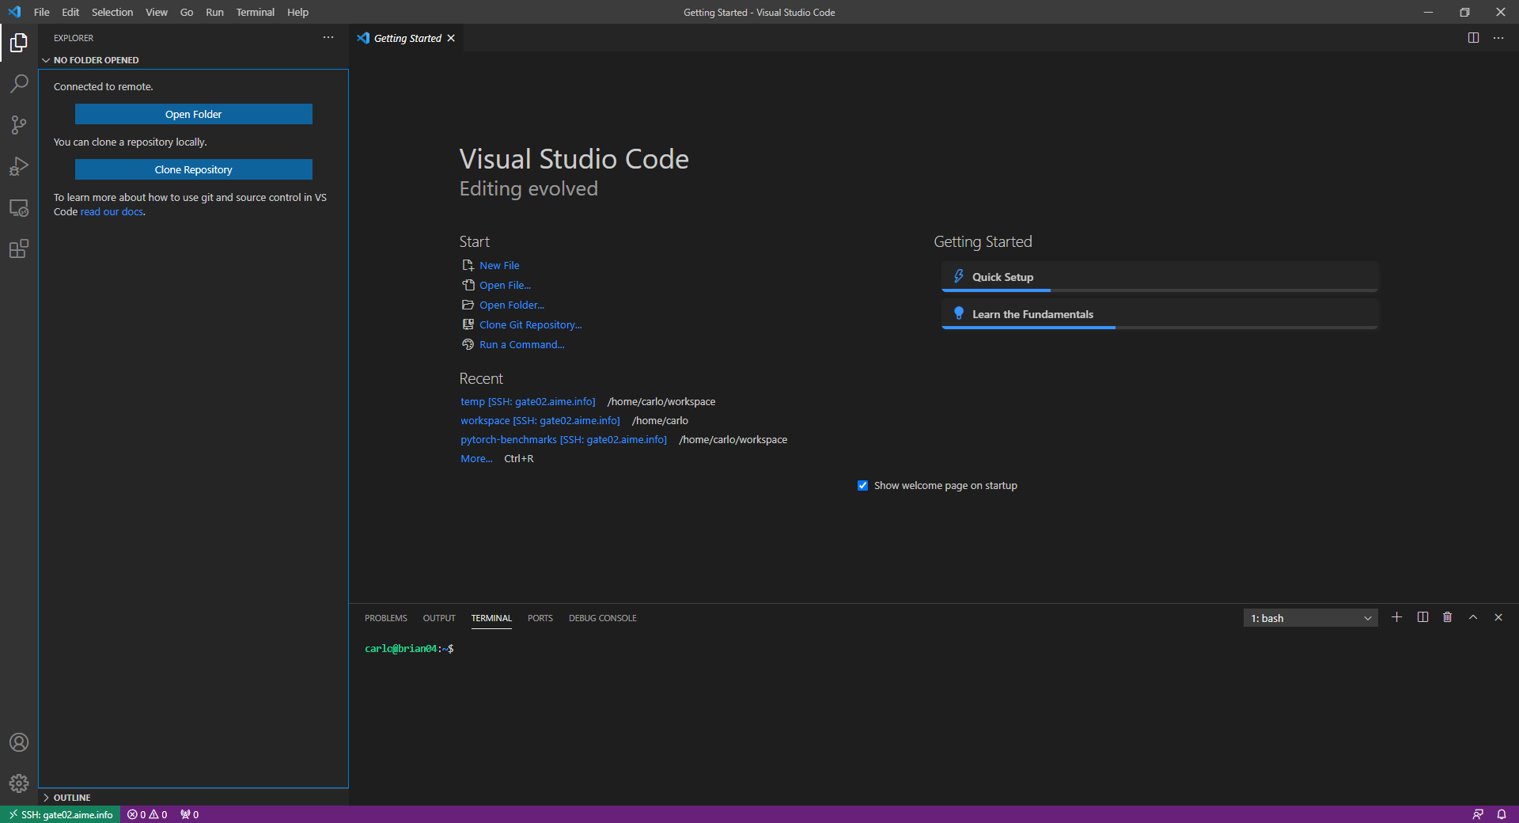
Task: Open the File menu
Action: 42,12
